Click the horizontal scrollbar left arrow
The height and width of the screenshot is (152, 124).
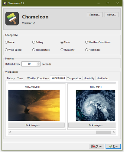click(10, 132)
